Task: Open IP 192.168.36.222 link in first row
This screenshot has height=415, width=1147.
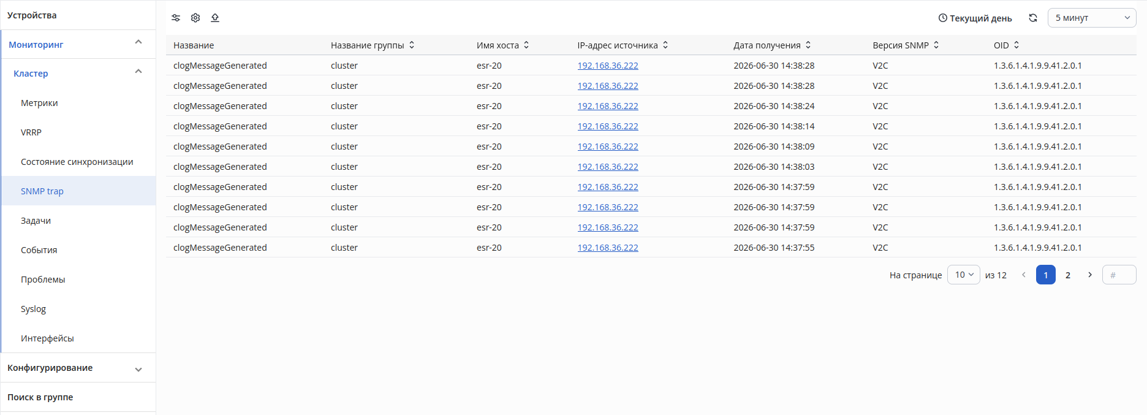Action: (x=608, y=66)
